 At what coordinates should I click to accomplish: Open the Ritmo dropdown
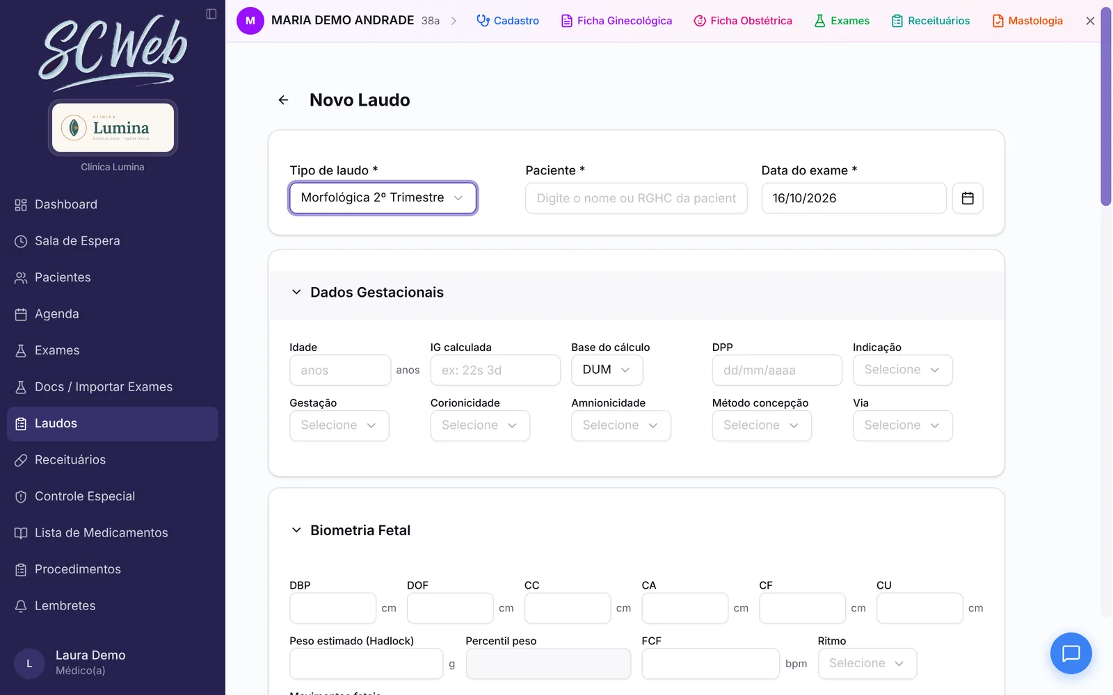[x=867, y=664]
